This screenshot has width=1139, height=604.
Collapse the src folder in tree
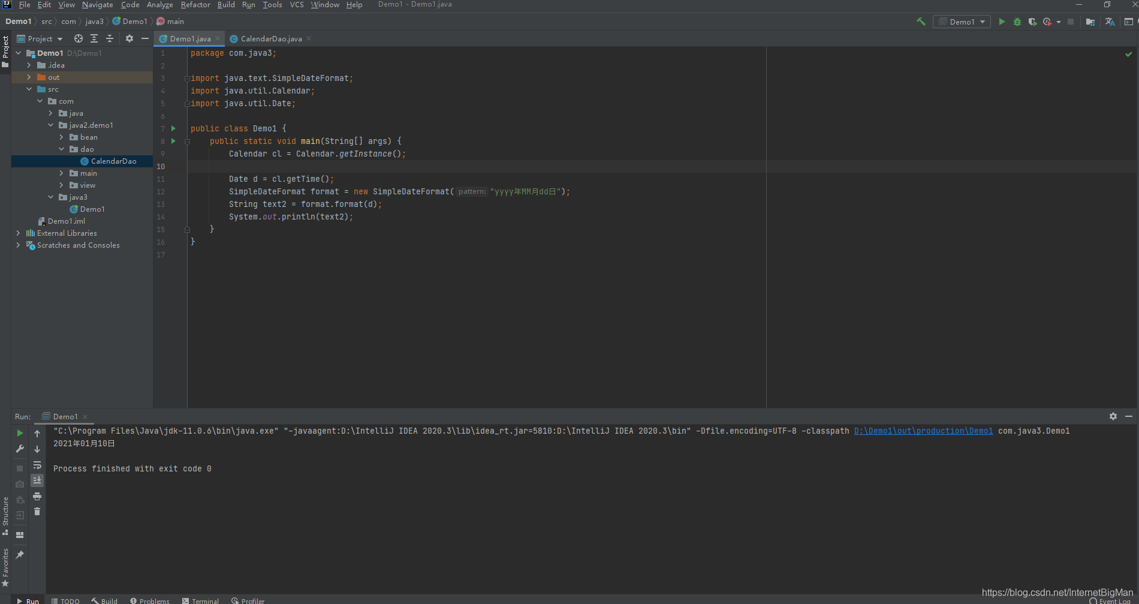tap(29, 89)
